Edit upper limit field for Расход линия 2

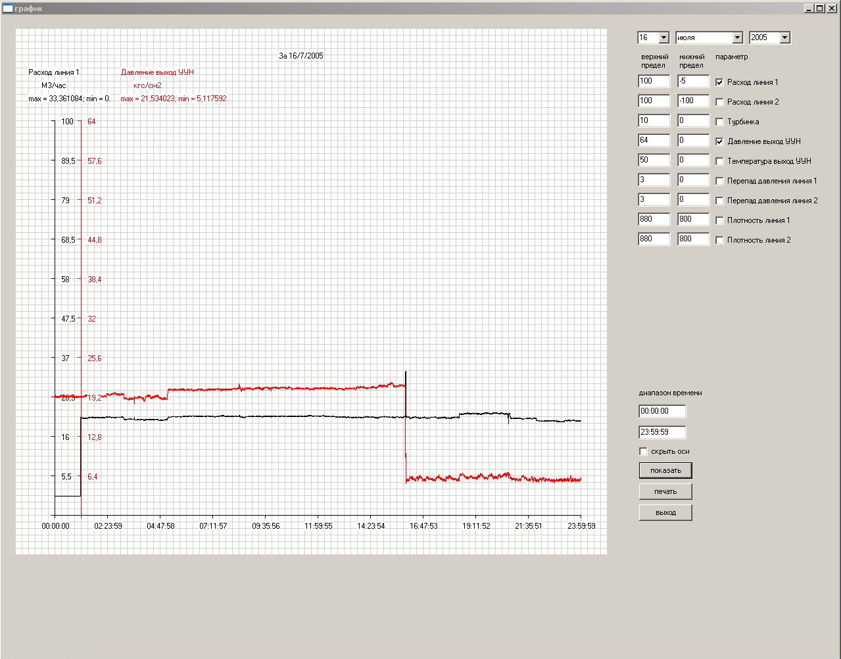coord(654,101)
